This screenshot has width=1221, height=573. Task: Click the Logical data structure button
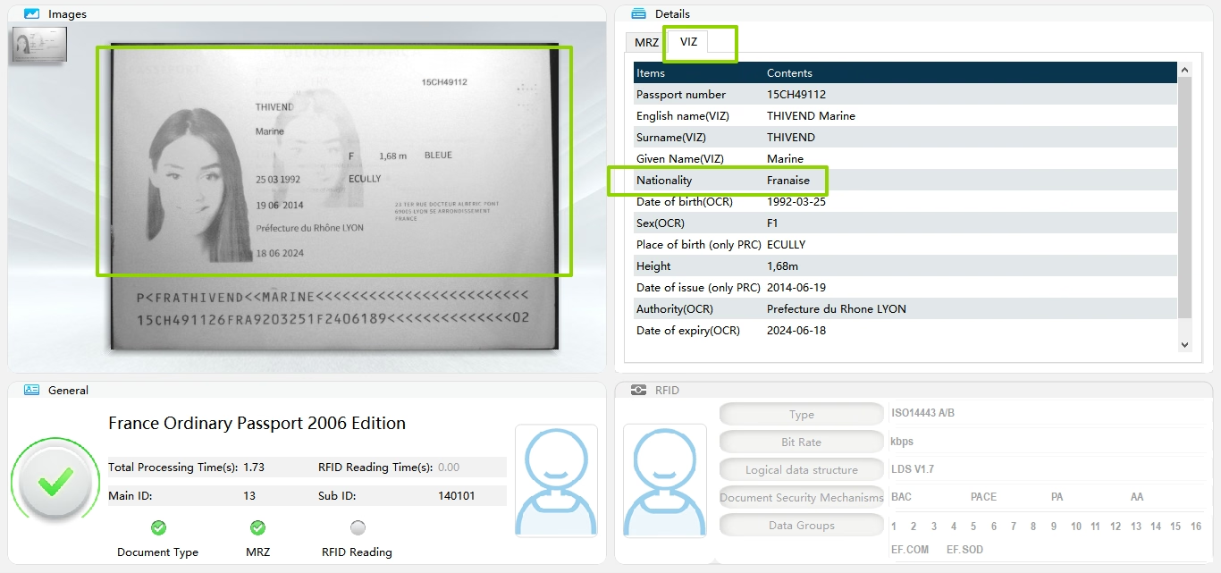[802, 469]
